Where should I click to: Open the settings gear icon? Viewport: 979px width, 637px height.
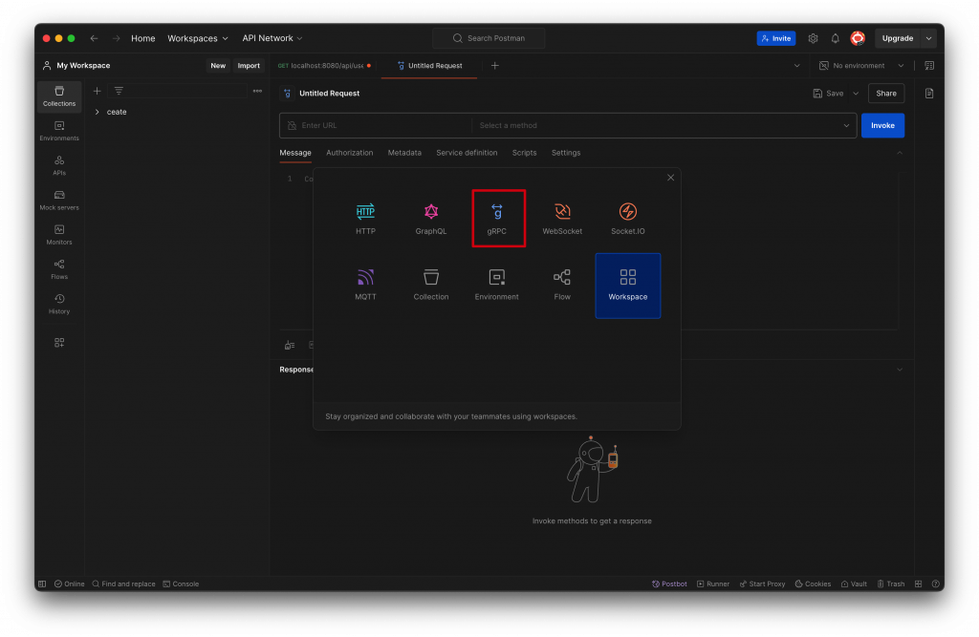[x=813, y=38]
